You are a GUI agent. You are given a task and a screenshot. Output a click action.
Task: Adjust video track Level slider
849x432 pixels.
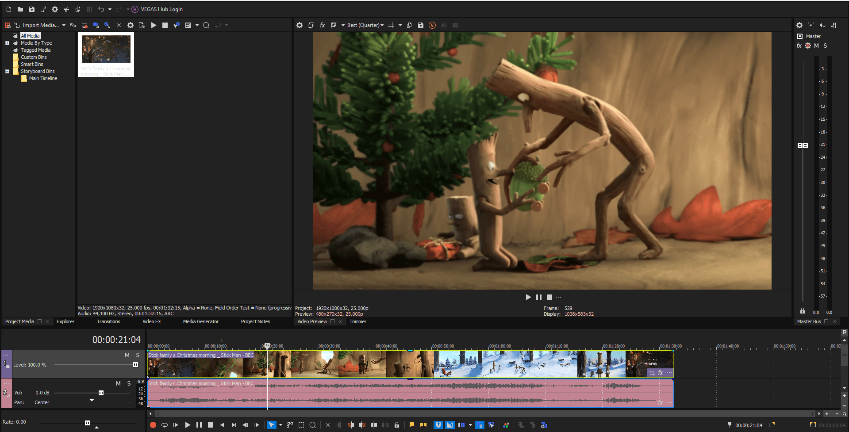(x=136, y=365)
